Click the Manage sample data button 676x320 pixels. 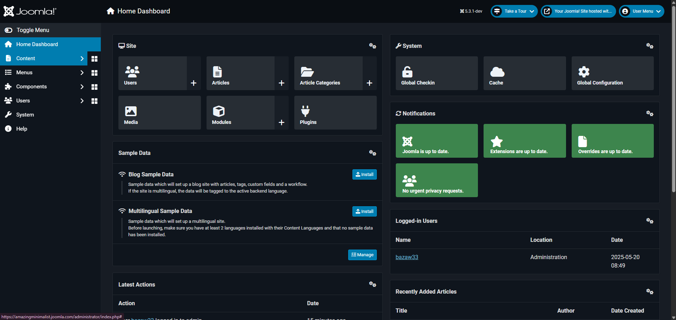click(362, 255)
